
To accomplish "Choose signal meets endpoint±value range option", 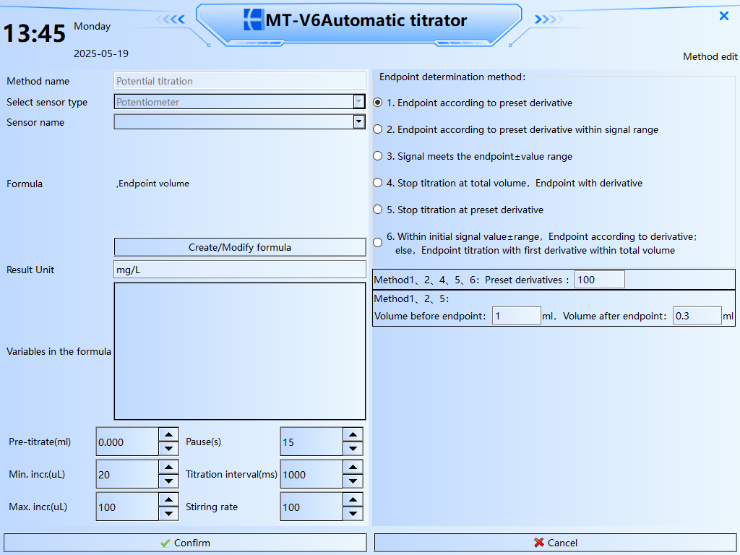I will 377,156.
